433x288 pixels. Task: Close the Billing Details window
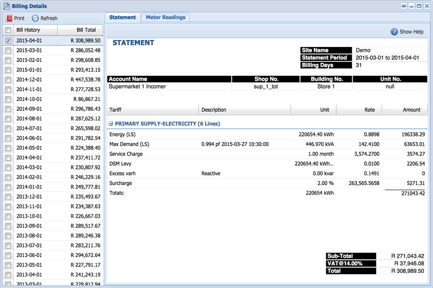click(427, 6)
